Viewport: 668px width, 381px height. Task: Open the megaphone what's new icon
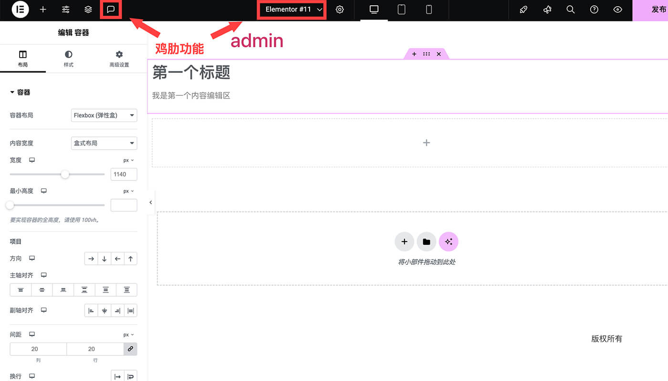(547, 10)
